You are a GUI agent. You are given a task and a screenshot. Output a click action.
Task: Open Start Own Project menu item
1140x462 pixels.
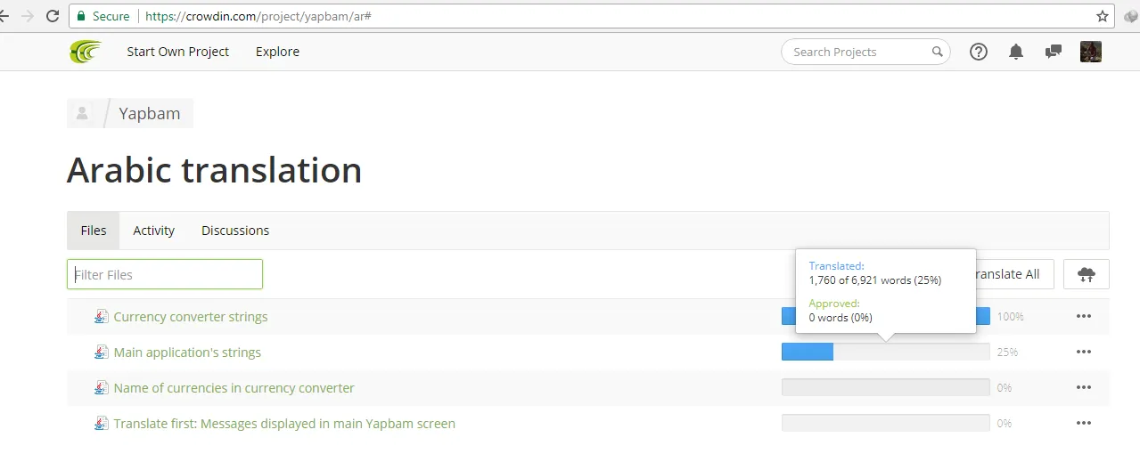point(177,52)
